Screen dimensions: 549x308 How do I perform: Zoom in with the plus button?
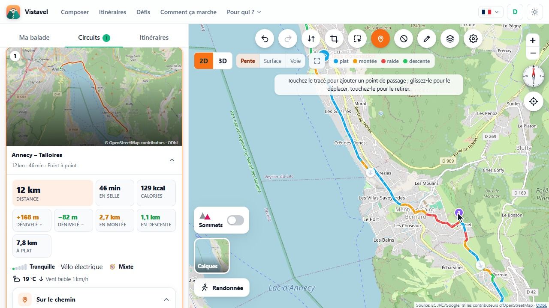[x=533, y=40]
